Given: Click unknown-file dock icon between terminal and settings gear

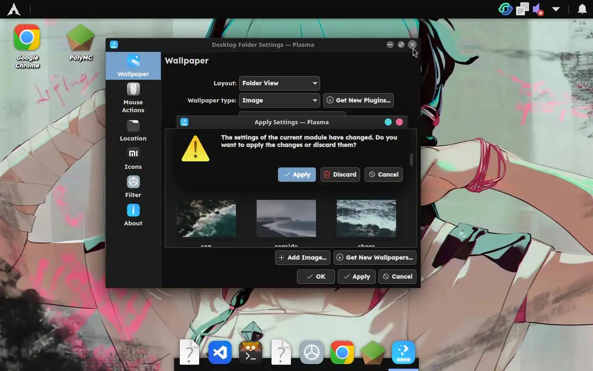Looking at the screenshot, I should coord(281,353).
